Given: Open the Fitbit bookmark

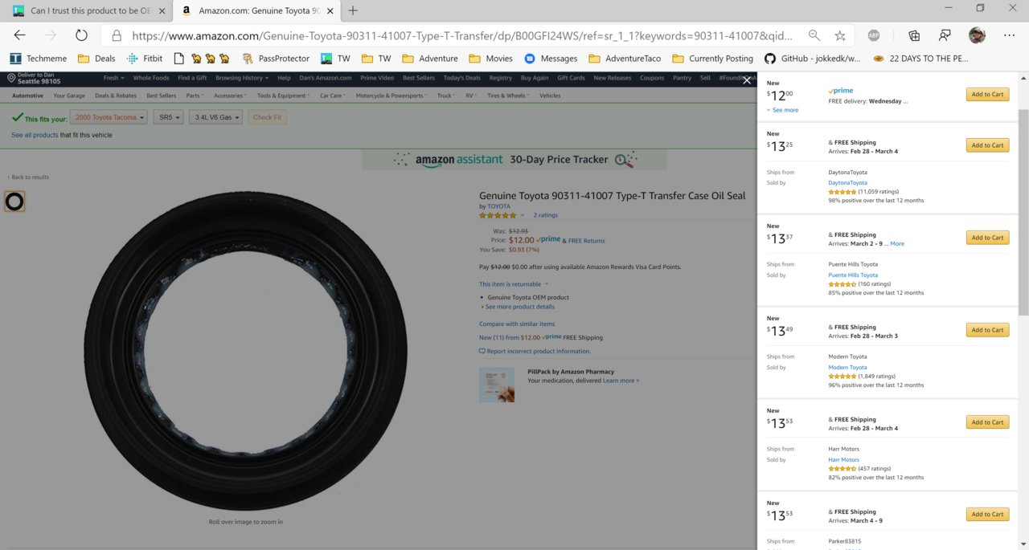Looking at the screenshot, I should pyautogui.click(x=145, y=59).
